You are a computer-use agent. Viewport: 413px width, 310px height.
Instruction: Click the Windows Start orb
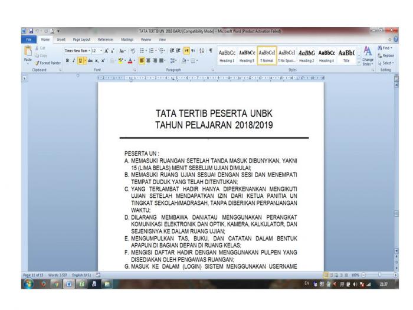pos(28,284)
